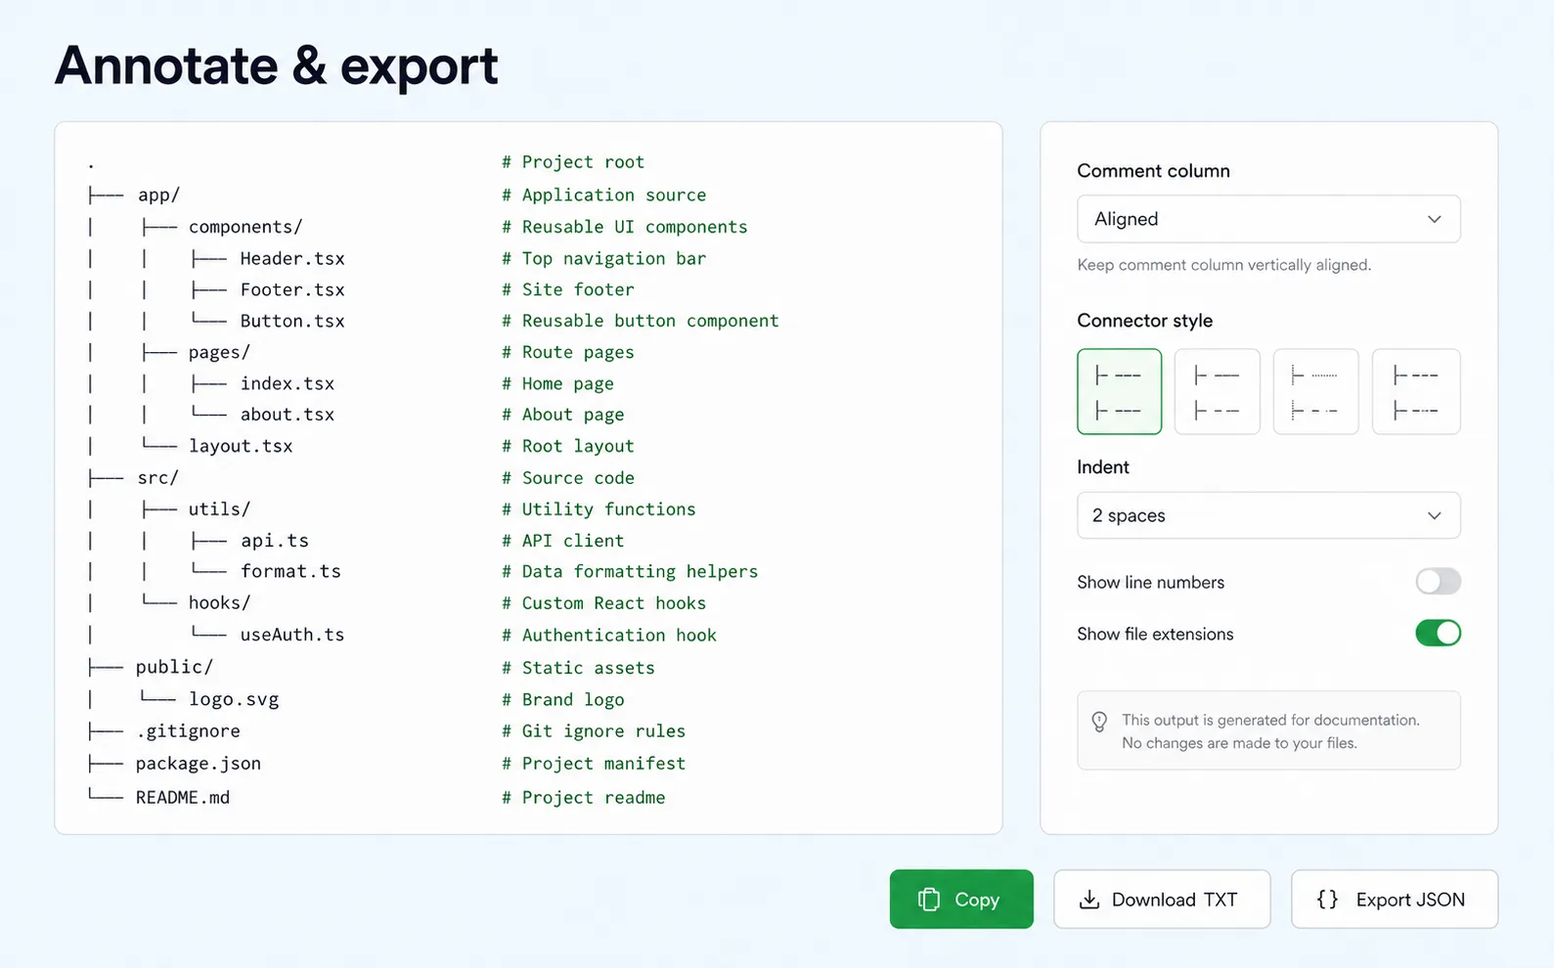Select about.tsx in the tree
1554x968 pixels.
click(x=288, y=415)
